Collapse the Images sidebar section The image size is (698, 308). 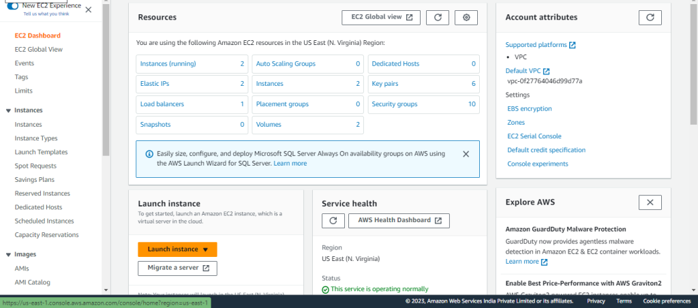(8, 255)
